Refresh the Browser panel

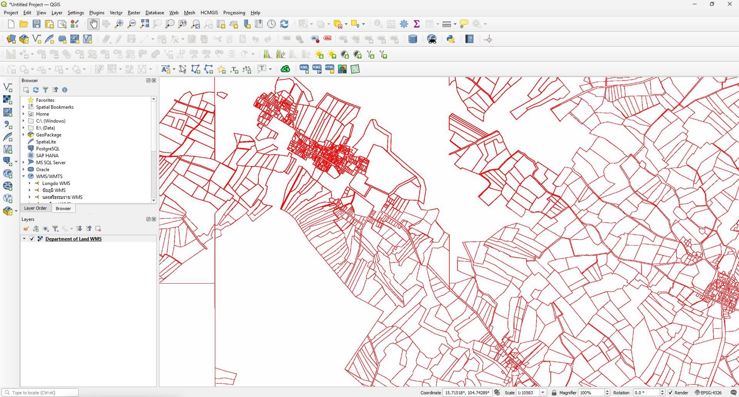[x=35, y=90]
